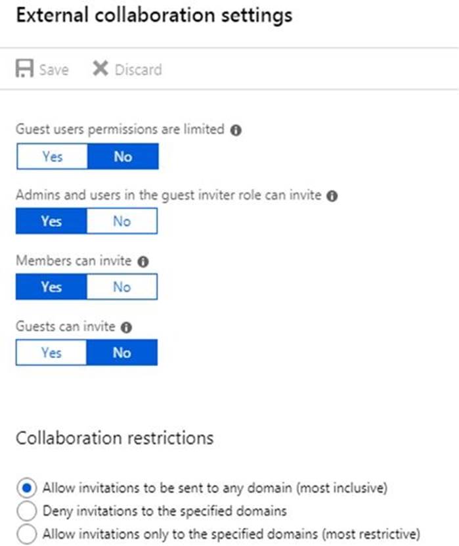Click the X icon beside Discard
The height and width of the screenshot is (546, 459).
coord(100,69)
